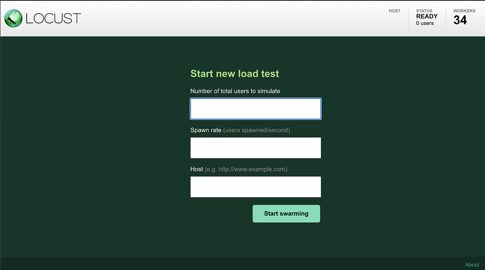Click the dark green page background area

click(81, 161)
